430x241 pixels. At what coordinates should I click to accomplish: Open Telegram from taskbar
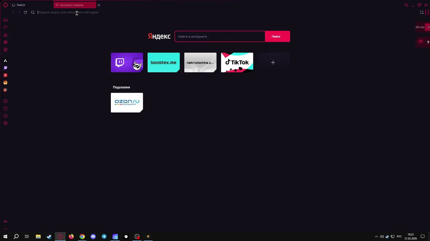point(104,237)
